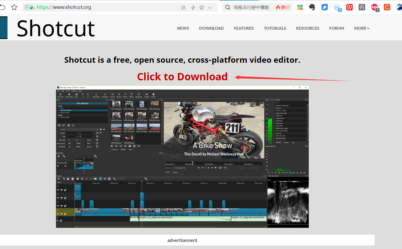This screenshot has height=249, width=402.
Task: Click the Shotcut logo title
Action: (56, 28)
